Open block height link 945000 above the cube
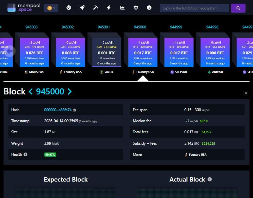The width and height of the screenshot is (253, 198). [140, 27]
